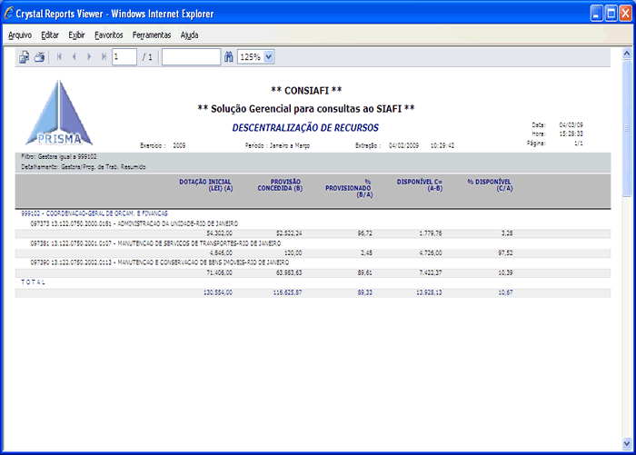This screenshot has width=636, height=455.
Task: Click the Exercício : 2009 text
Action: (x=163, y=145)
